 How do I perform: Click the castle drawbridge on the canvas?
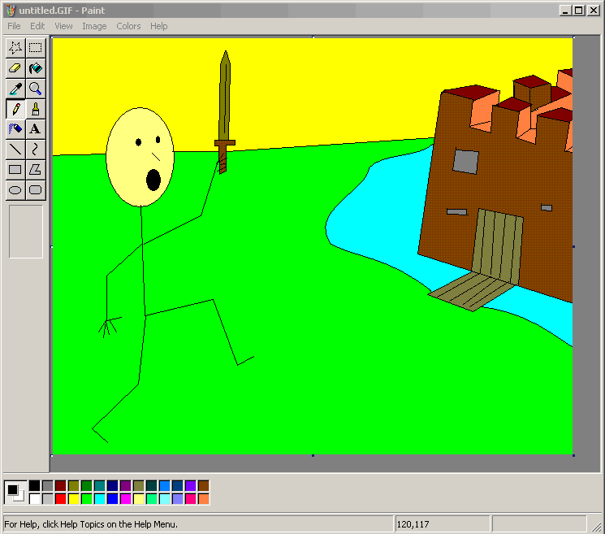pos(472,290)
